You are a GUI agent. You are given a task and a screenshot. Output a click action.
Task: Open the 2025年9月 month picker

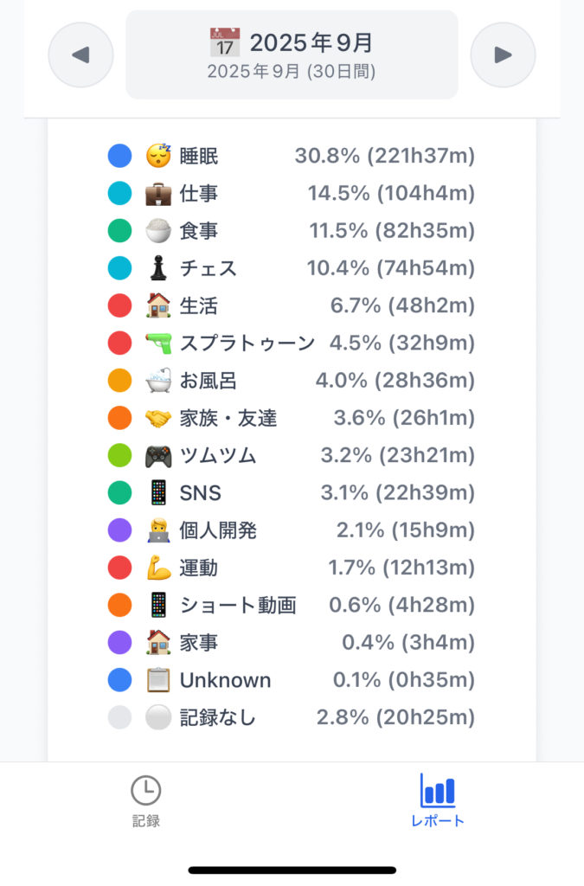click(292, 55)
